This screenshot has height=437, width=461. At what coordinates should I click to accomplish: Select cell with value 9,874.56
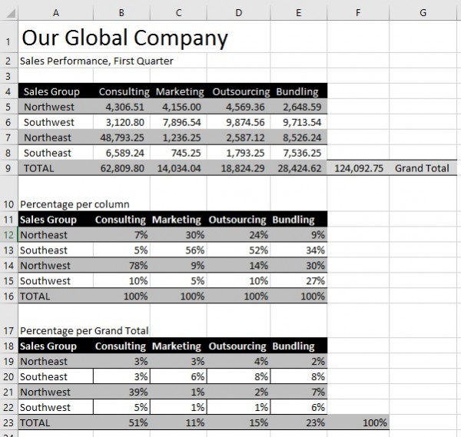(238, 122)
